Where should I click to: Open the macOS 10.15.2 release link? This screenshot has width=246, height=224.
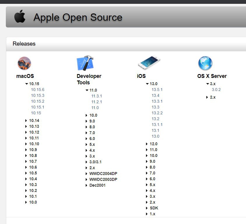pos(38,101)
